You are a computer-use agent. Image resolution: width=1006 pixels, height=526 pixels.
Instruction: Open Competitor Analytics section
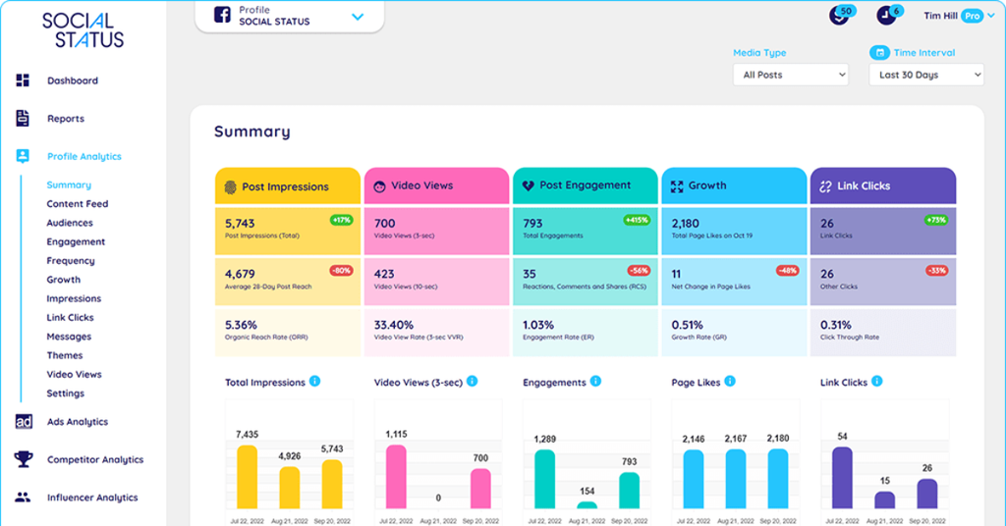point(95,458)
